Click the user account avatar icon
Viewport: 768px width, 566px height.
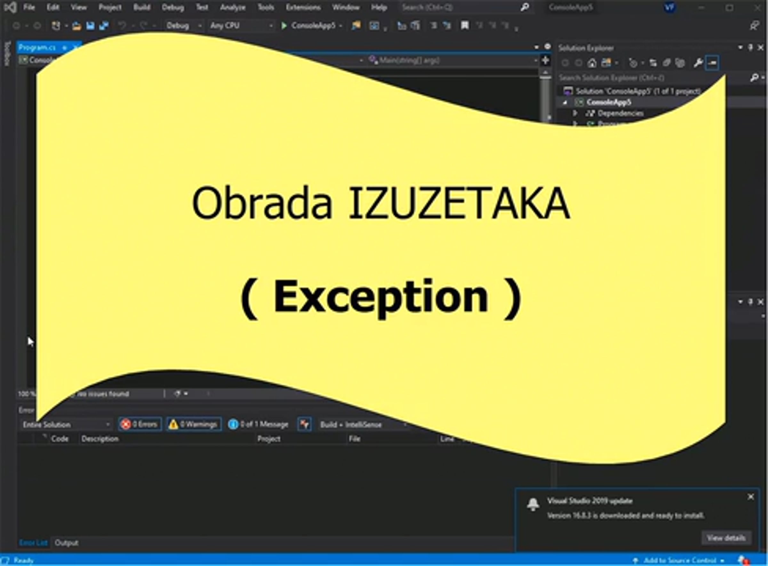tap(669, 7)
